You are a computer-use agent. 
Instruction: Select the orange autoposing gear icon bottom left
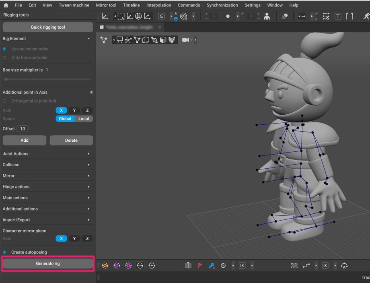click(x=105, y=265)
